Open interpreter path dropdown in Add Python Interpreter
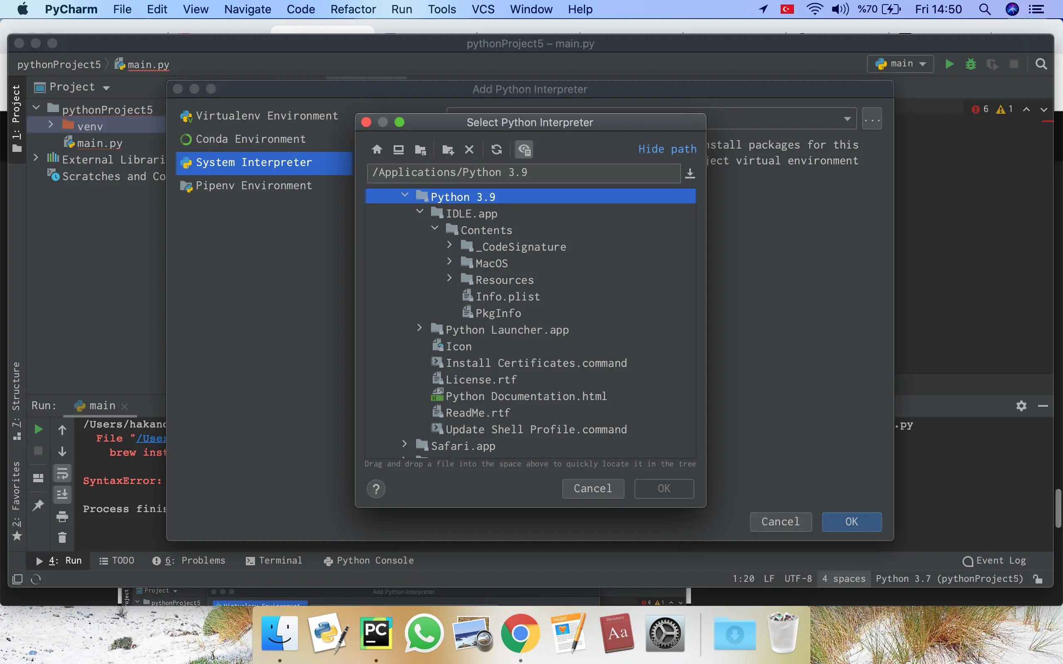 click(x=847, y=119)
